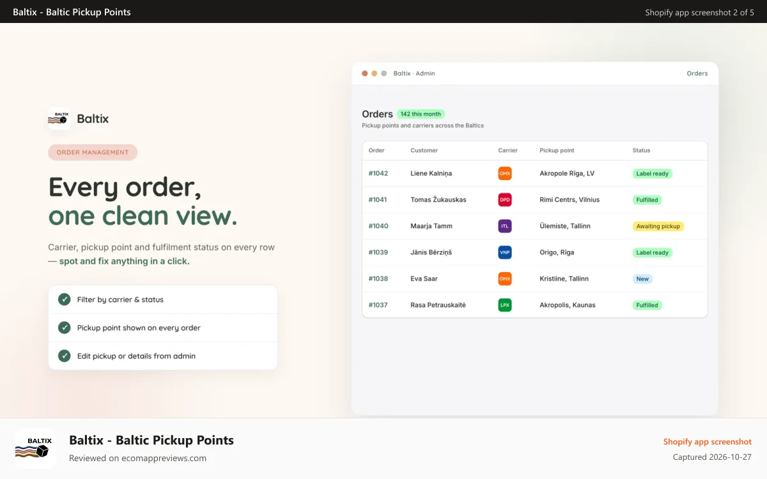Click the Awaiting pickup status badge
767x479 pixels.
[658, 226]
